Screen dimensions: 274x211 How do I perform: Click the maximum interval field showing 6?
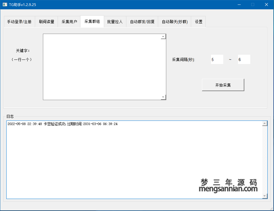(244, 60)
